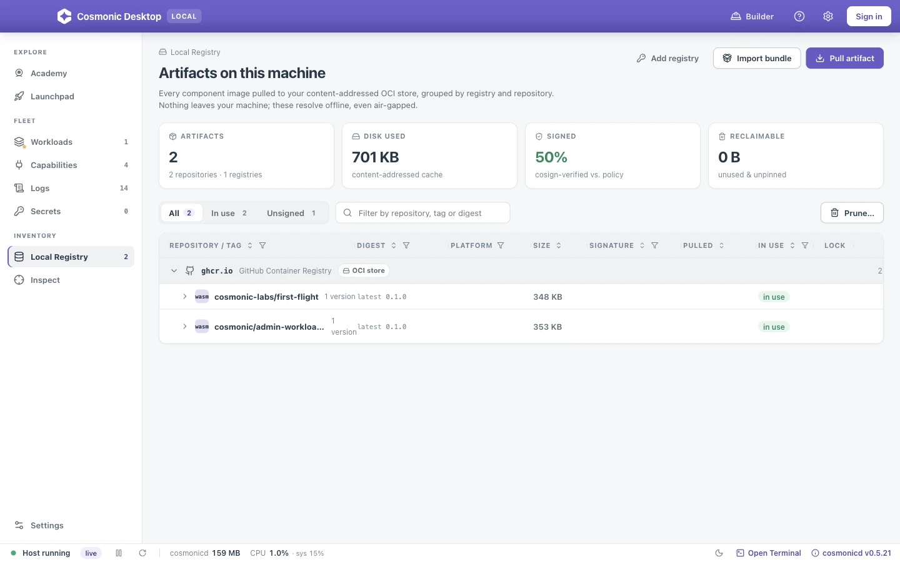Open the Builder link in header
The height and width of the screenshot is (562, 900).
(x=752, y=16)
